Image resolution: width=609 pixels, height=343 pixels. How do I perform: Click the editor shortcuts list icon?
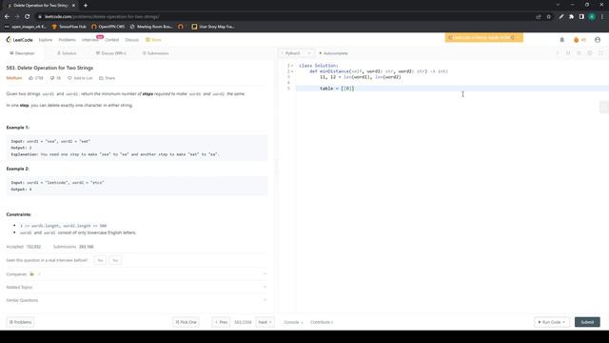(x=579, y=53)
